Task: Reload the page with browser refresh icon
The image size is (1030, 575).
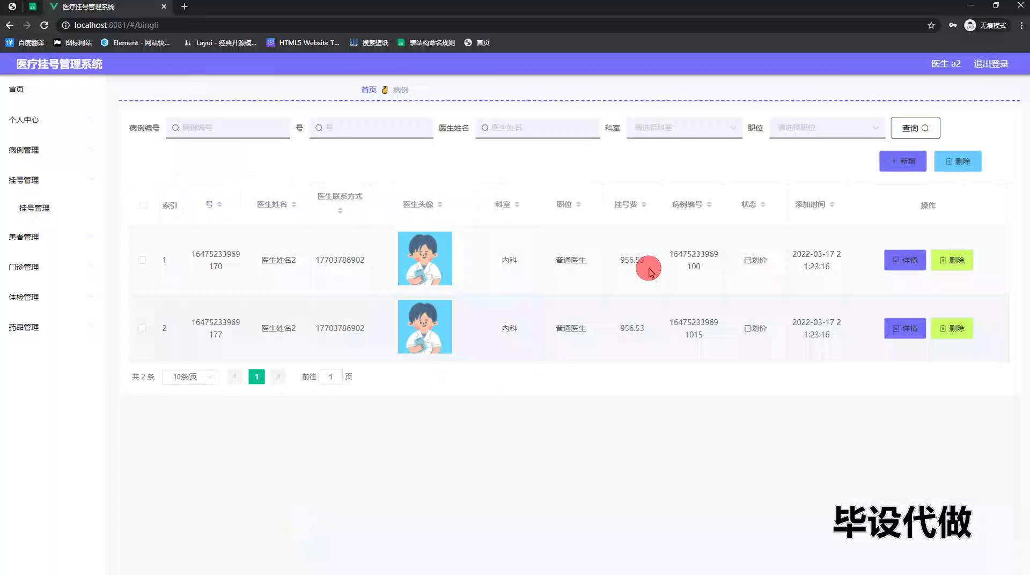Action: (45, 25)
